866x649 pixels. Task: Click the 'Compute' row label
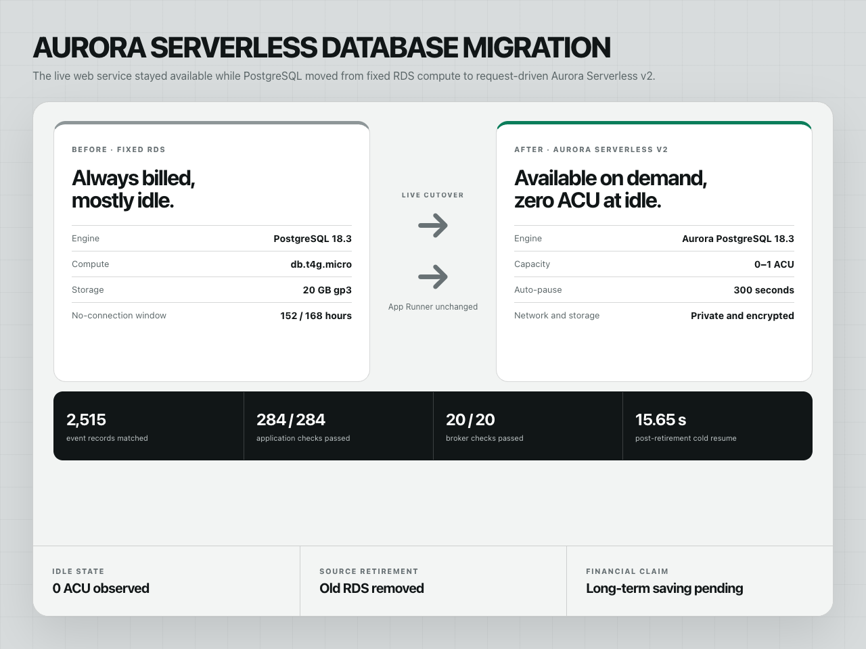pyautogui.click(x=90, y=264)
